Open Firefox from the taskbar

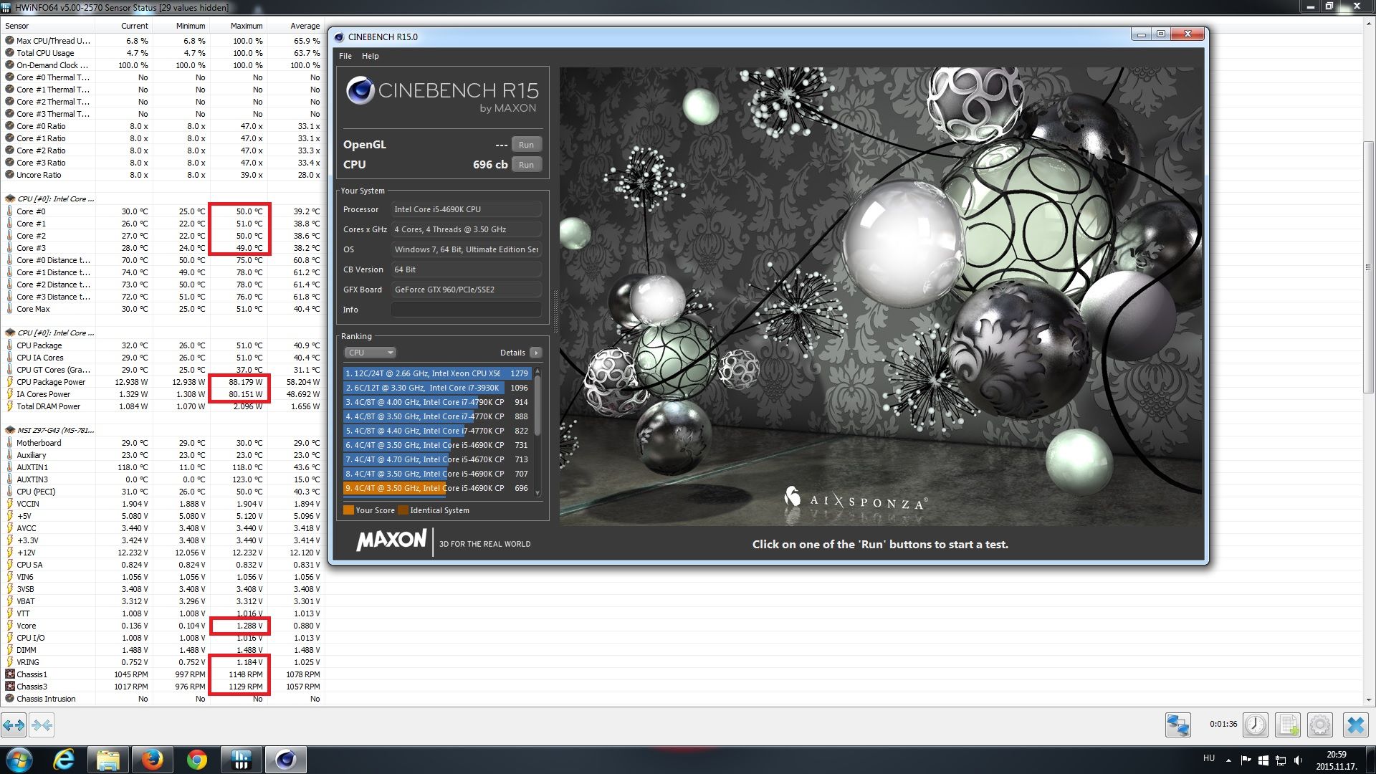(152, 760)
